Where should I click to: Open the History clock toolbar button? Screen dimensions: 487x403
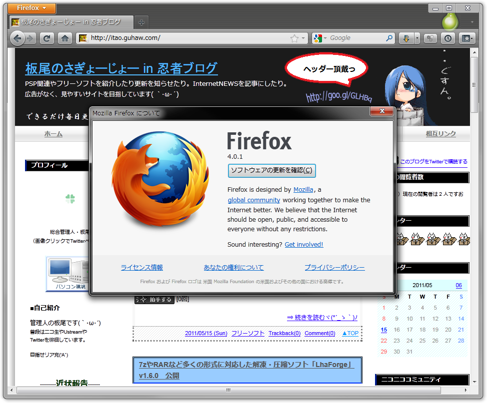448,38
